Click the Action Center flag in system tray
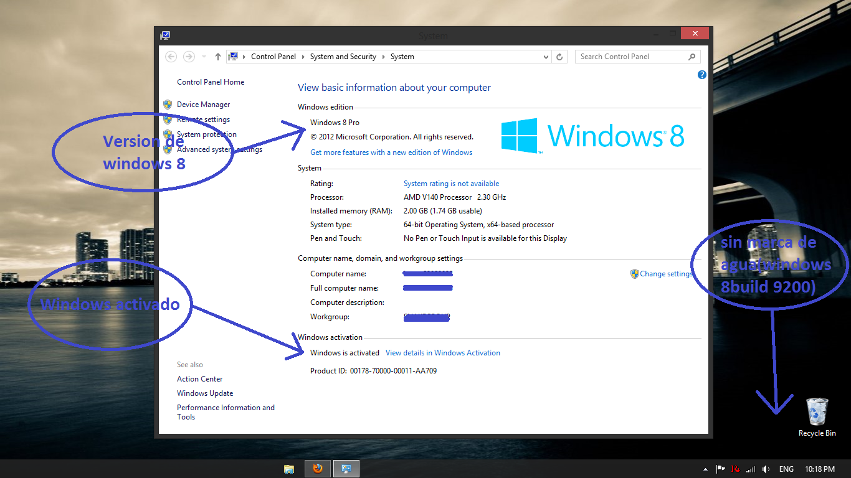This screenshot has width=851, height=478. point(721,469)
